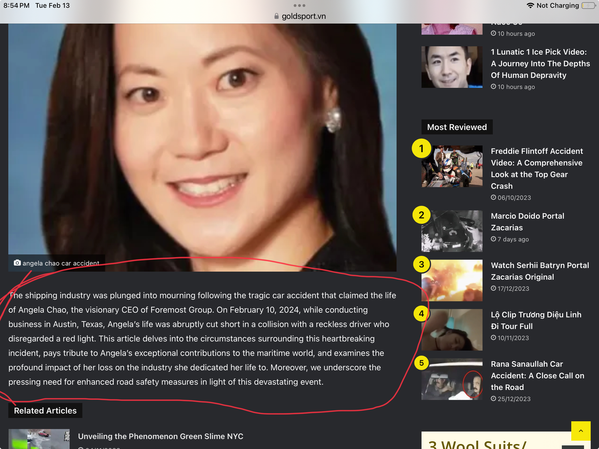599x449 pixels.
Task: Tap Freddie Flintoff crash thumbnail
Action: coord(452,166)
